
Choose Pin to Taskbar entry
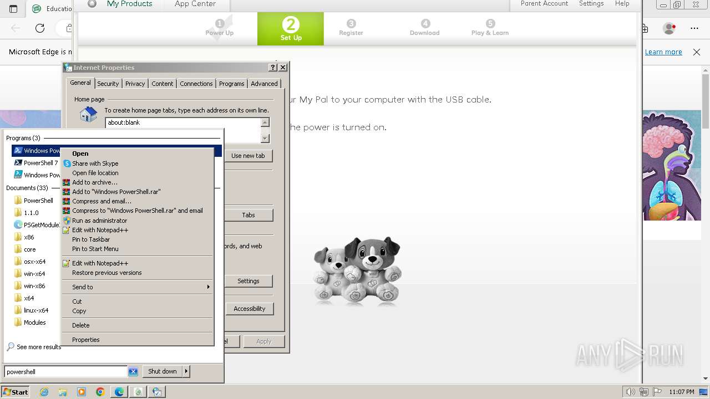pos(91,239)
